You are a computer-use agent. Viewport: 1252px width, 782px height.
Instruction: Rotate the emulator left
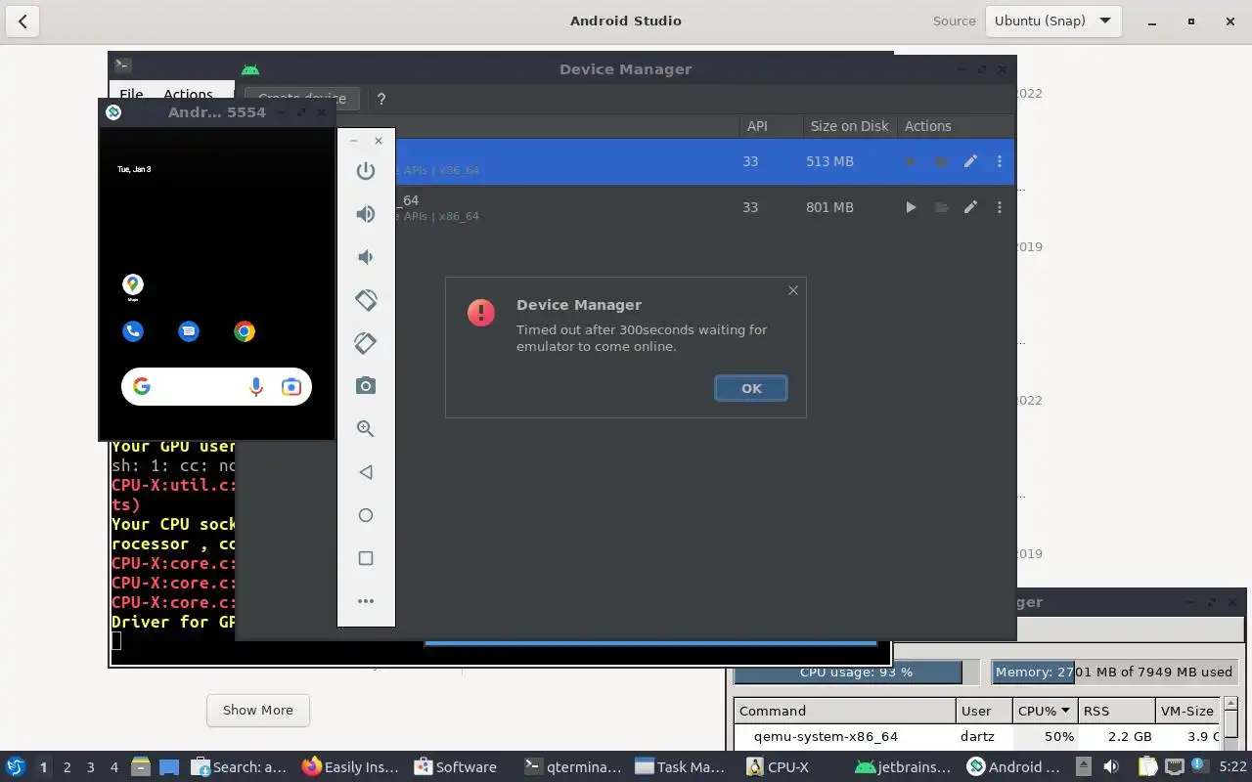[366, 300]
